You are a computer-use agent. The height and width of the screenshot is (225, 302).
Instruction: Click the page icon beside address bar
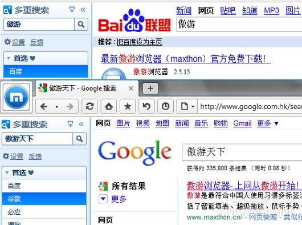tap(184, 106)
